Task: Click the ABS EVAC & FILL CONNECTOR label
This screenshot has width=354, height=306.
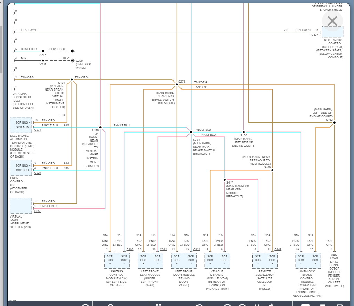Action: point(334,270)
